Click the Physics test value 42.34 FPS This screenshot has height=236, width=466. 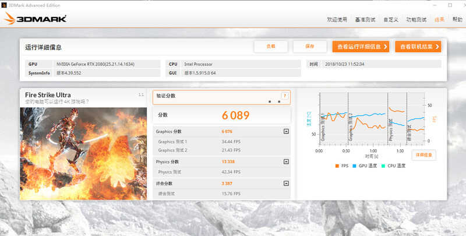click(231, 172)
